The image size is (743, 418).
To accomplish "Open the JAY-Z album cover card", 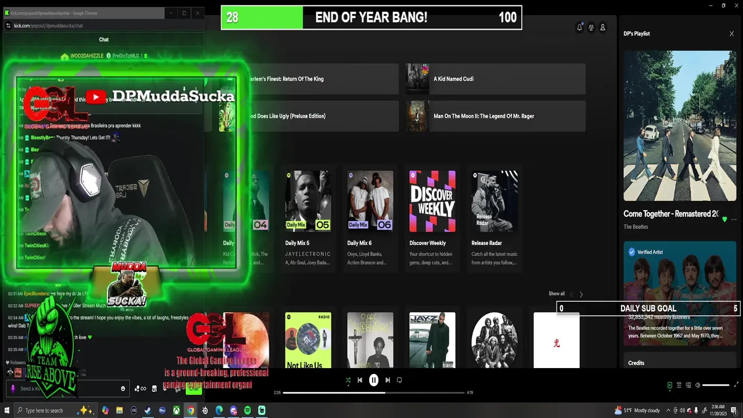I will point(432,340).
